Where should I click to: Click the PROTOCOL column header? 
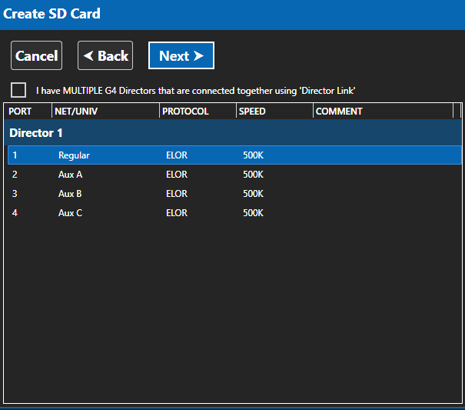tap(198, 112)
